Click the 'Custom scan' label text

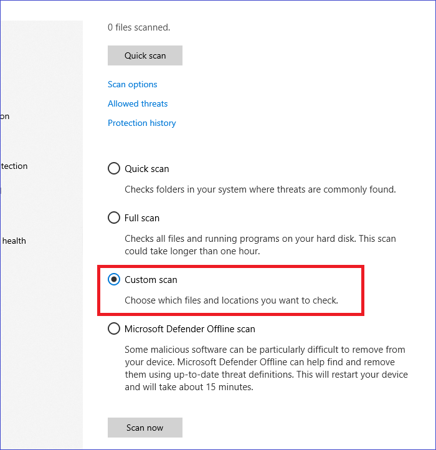[151, 280]
